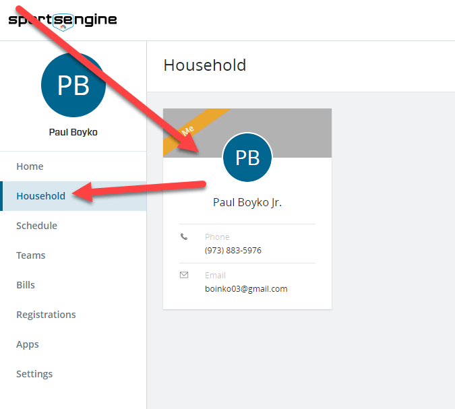Click the phone handset icon
Screen dimensions: 455x409
(184, 237)
